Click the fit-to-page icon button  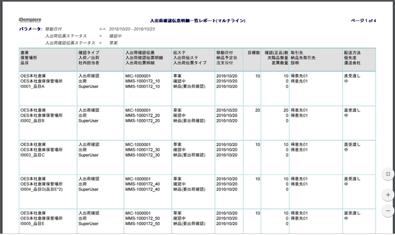coord(388,174)
